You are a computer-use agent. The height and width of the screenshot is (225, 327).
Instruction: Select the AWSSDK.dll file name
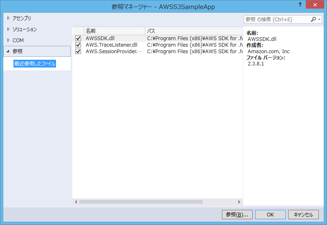pos(100,38)
